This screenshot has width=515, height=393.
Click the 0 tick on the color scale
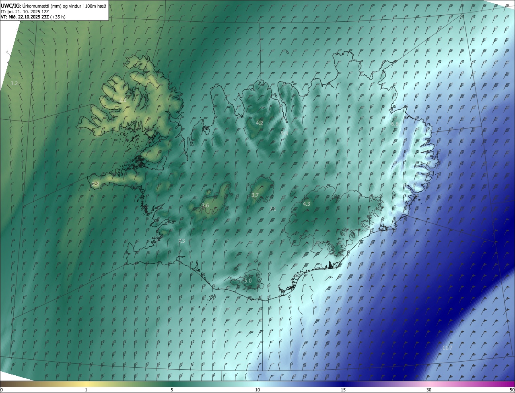pyautogui.click(x=2, y=390)
